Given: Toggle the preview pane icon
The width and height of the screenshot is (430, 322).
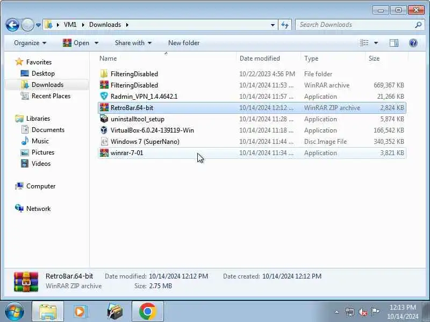Looking at the screenshot, I should coord(394,43).
